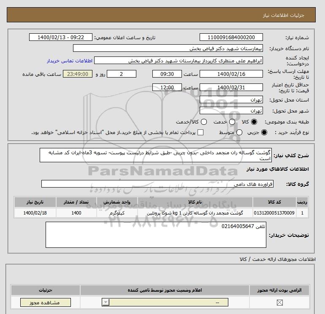Click the remaining time field 23:49:00
This screenshot has height=314, width=325.
[x=78, y=74]
